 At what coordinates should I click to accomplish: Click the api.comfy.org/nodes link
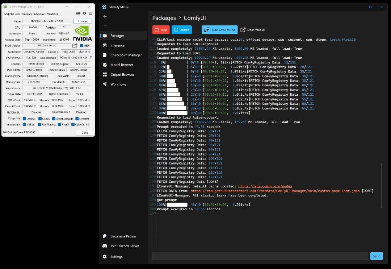265,186
